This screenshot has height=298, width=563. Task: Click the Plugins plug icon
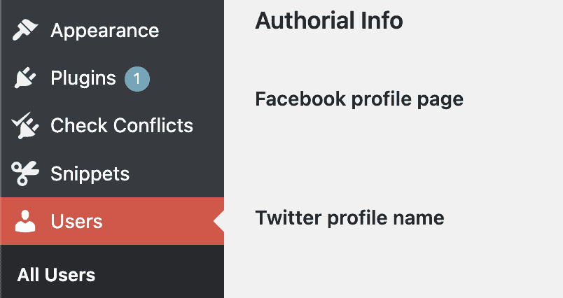(x=25, y=78)
